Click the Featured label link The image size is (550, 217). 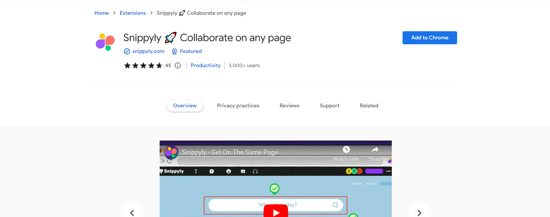pos(191,51)
